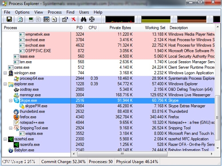
Task: Collapse the winlogon.exe tree node
Action: (x=5, y=73)
